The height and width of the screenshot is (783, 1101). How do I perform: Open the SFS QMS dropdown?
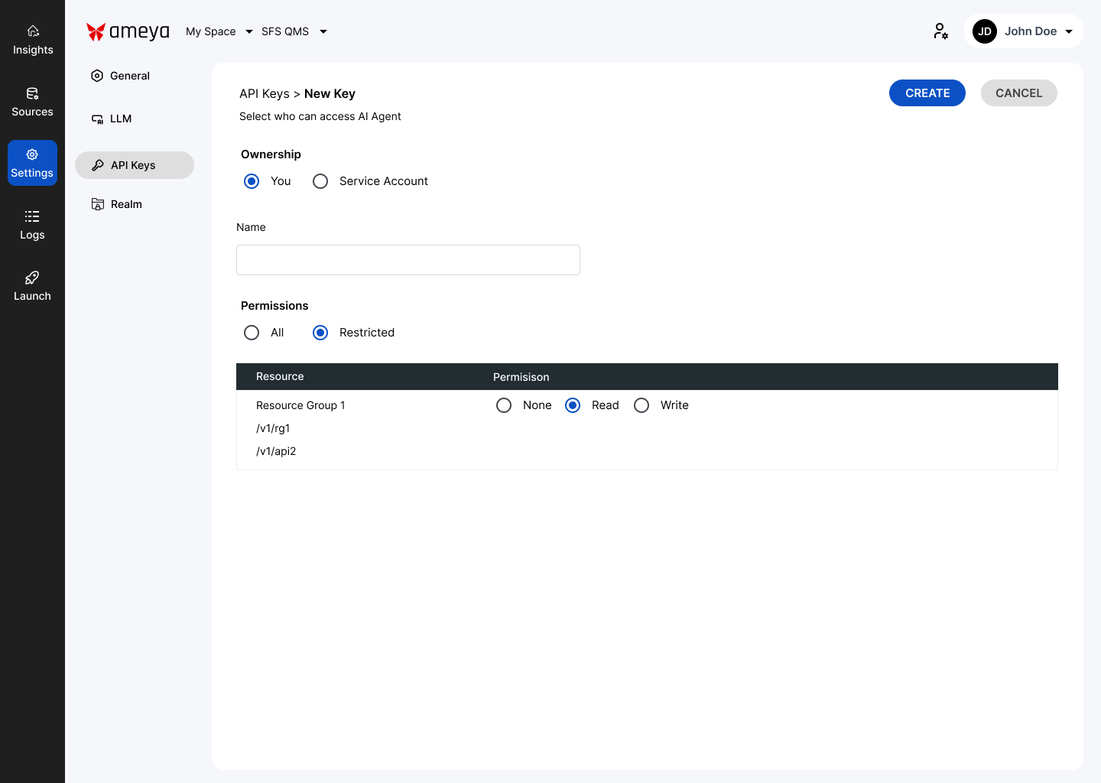(294, 31)
